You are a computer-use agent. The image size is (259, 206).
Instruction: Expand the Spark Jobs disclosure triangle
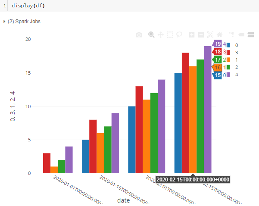4,22
